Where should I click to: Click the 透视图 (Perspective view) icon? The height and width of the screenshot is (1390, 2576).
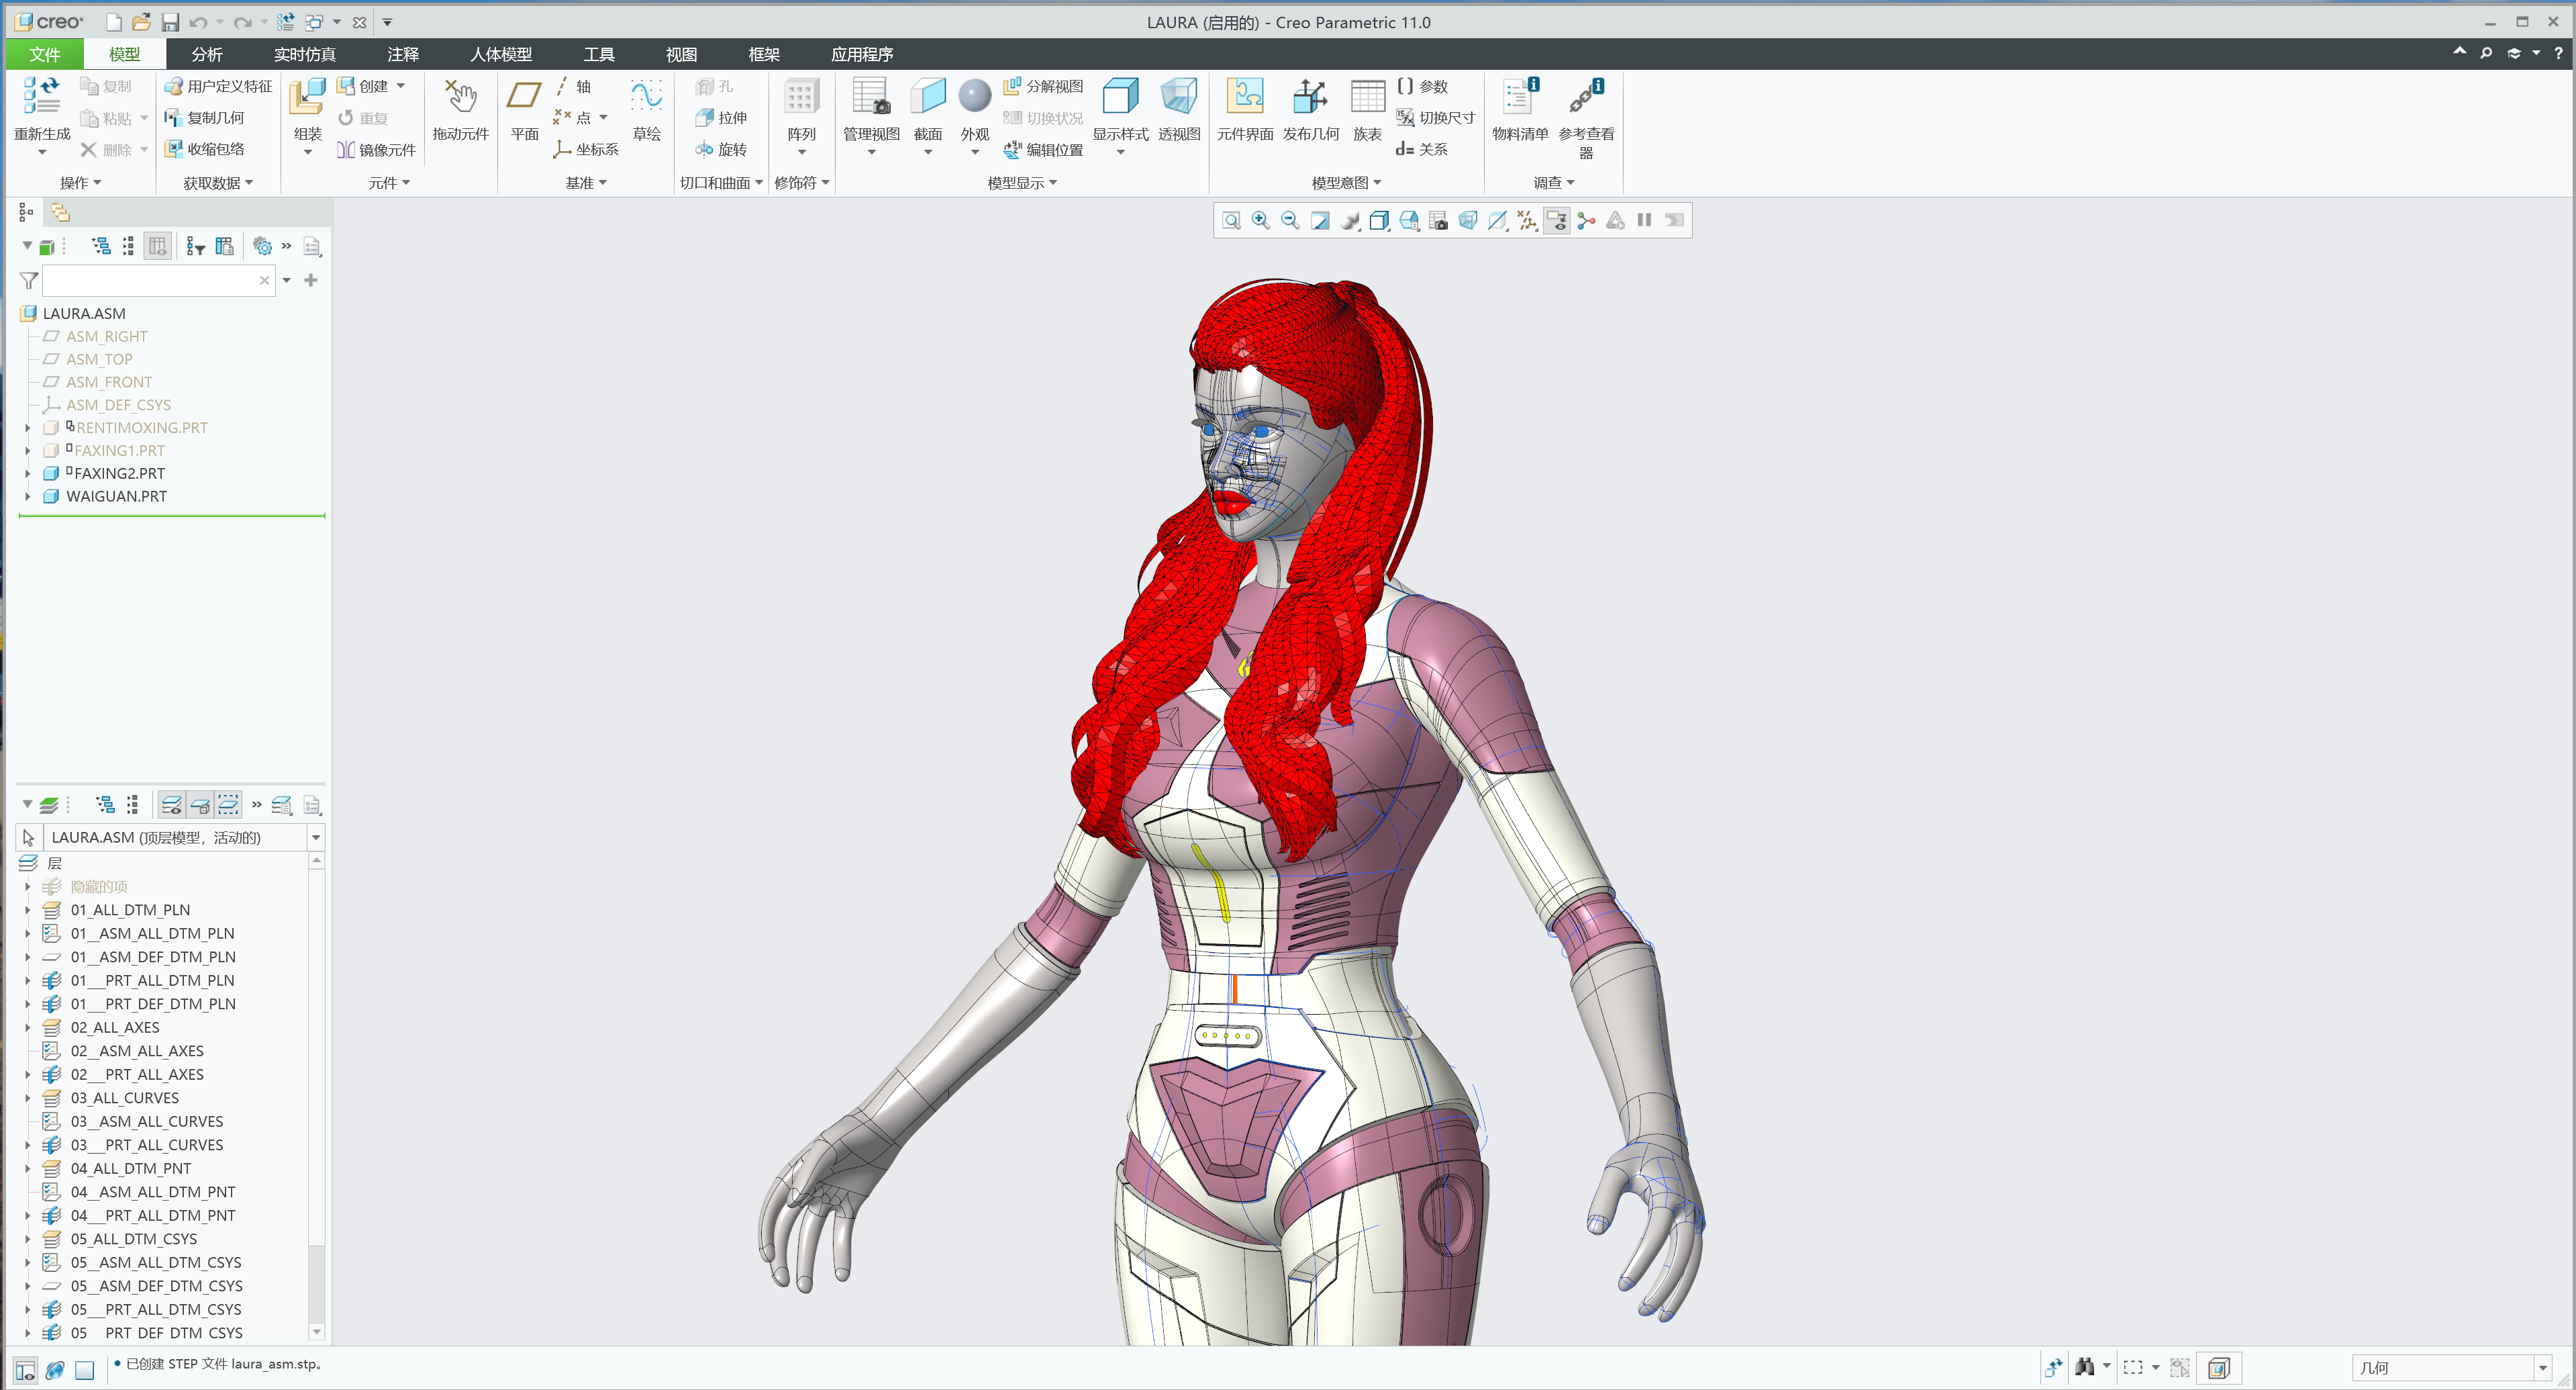point(1180,110)
